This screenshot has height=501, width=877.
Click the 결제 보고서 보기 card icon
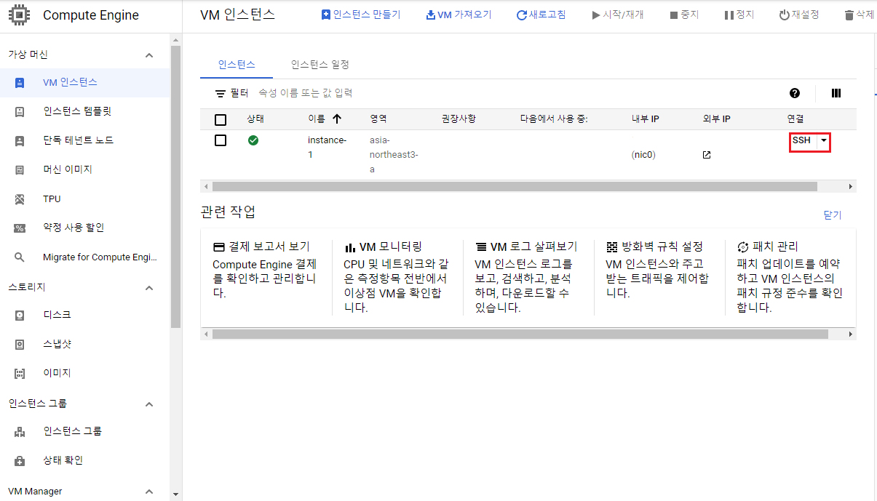click(x=218, y=247)
